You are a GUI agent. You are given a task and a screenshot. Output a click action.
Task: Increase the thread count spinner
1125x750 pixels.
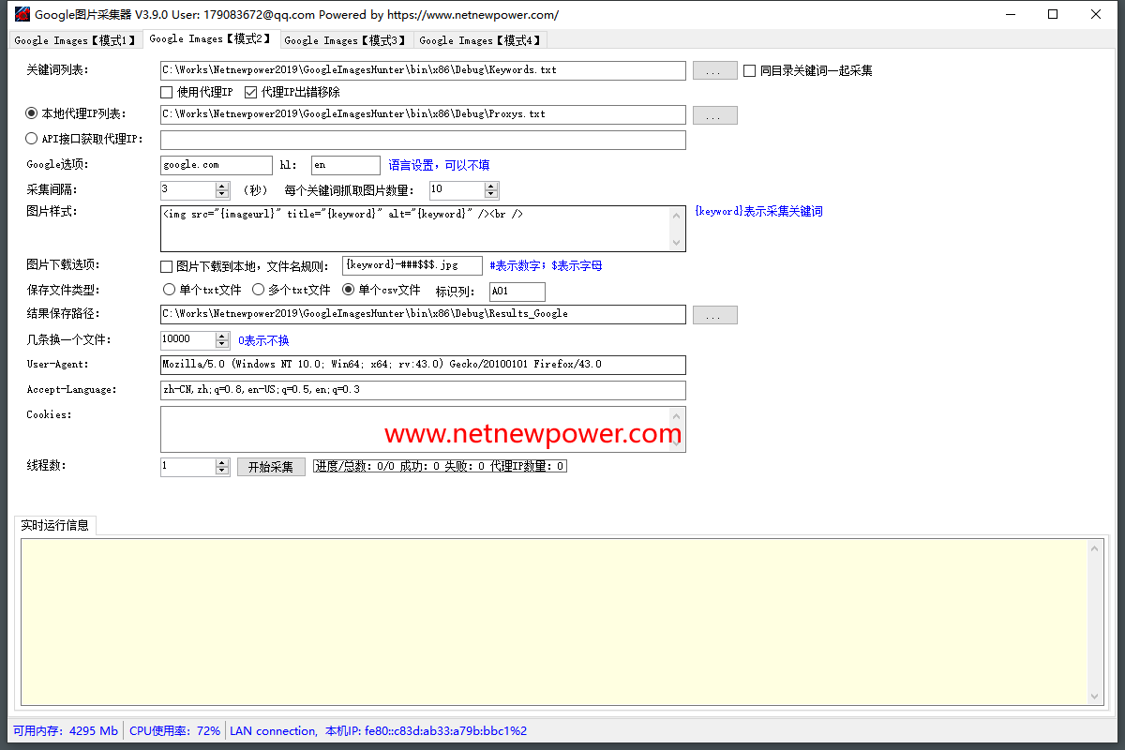[222, 462]
